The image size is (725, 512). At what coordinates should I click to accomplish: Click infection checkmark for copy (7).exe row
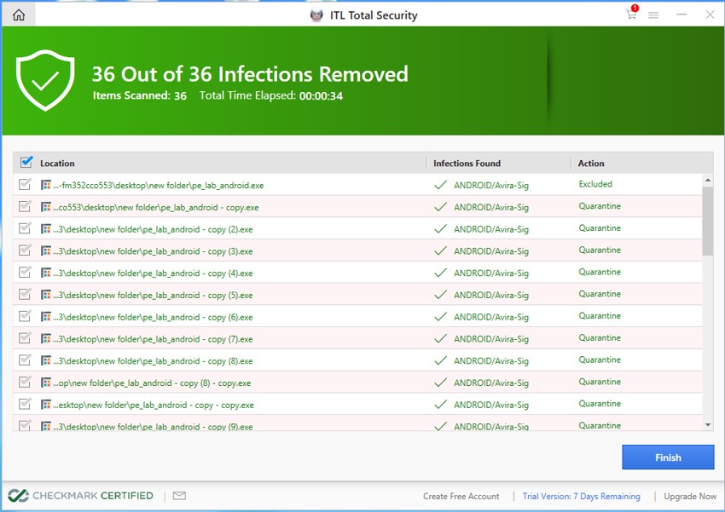(441, 338)
